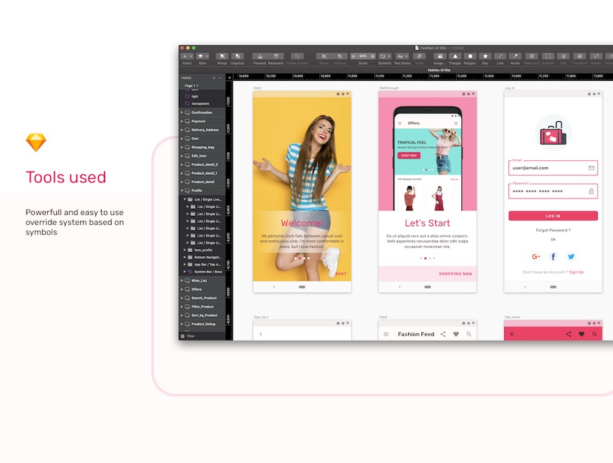Open the Data toolbar button
This screenshot has width=613, height=463.
pos(202,56)
